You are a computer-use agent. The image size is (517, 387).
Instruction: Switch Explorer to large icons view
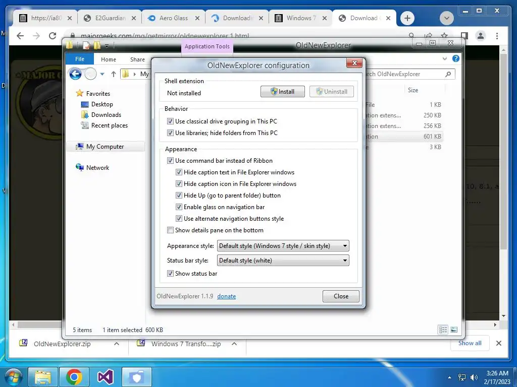(x=454, y=330)
